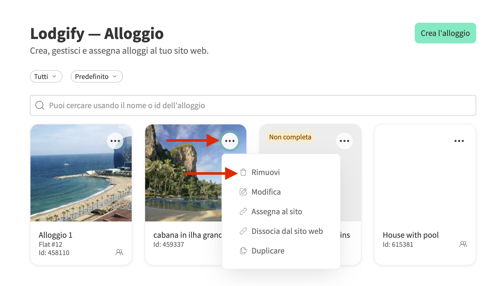502x286 pixels.
Task: Open three-dot menu on Non completa card
Action: (344, 141)
